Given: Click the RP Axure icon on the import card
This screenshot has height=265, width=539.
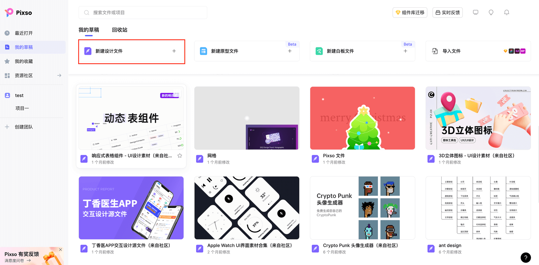Looking at the screenshot, I should point(523,51).
